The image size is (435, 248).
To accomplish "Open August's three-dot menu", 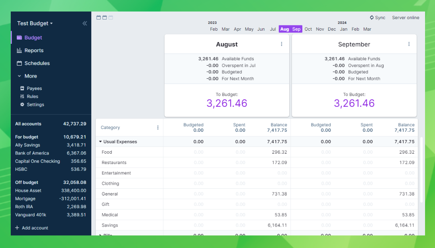I will click(282, 44).
